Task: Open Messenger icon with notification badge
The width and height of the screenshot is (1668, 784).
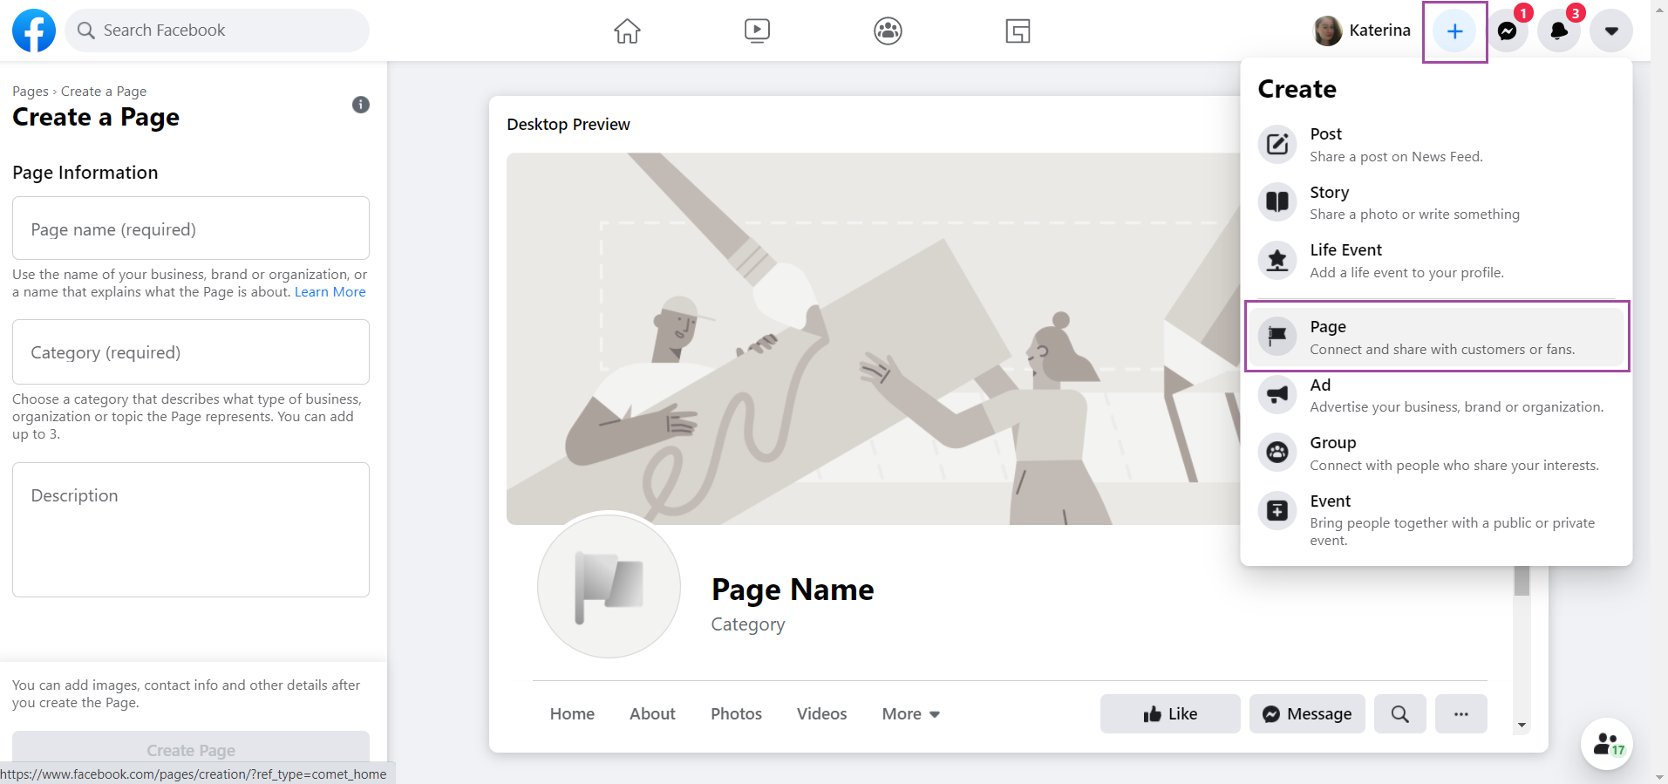Action: click(x=1507, y=31)
